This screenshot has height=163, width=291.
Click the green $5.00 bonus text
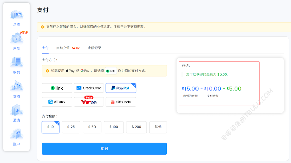click(x=234, y=89)
